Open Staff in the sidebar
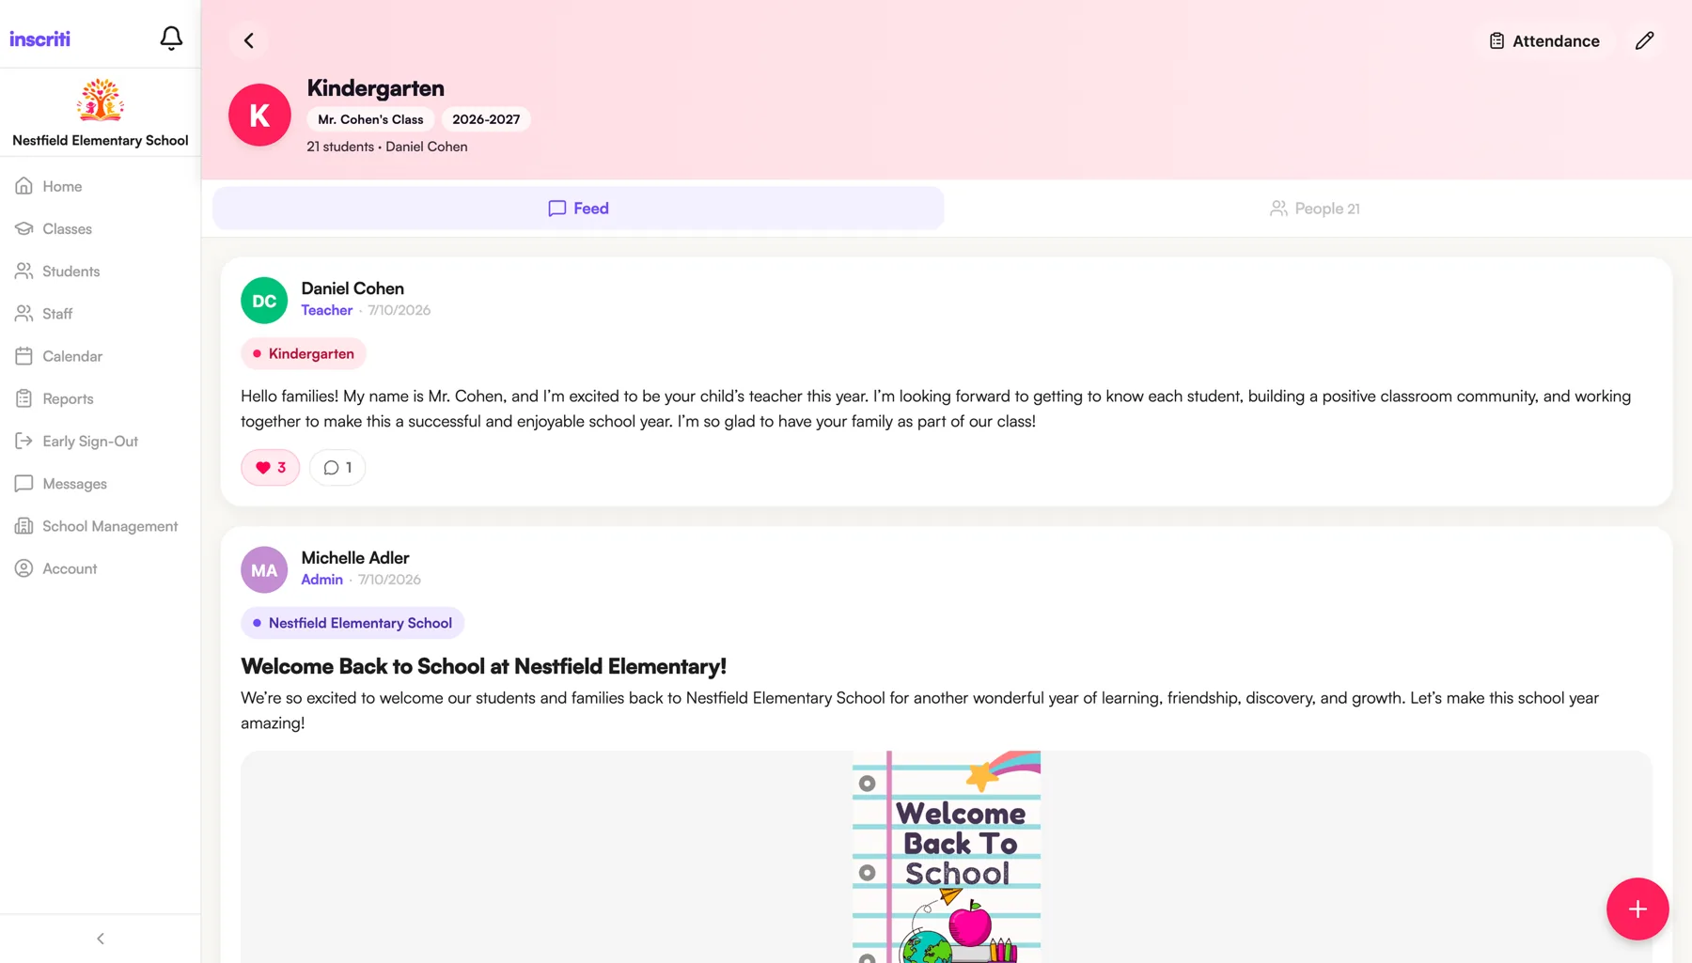Image resolution: width=1692 pixels, height=963 pixels. pos(101,314)
